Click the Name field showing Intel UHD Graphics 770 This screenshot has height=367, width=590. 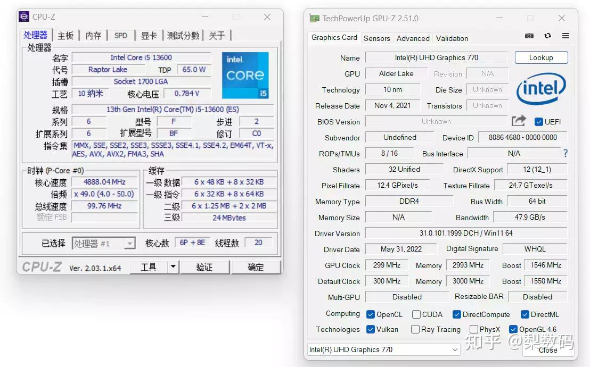(x=437, y=57)
